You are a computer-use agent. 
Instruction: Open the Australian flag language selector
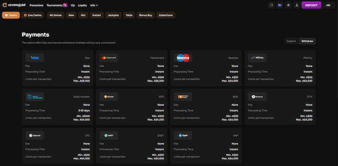click(280, 5)
